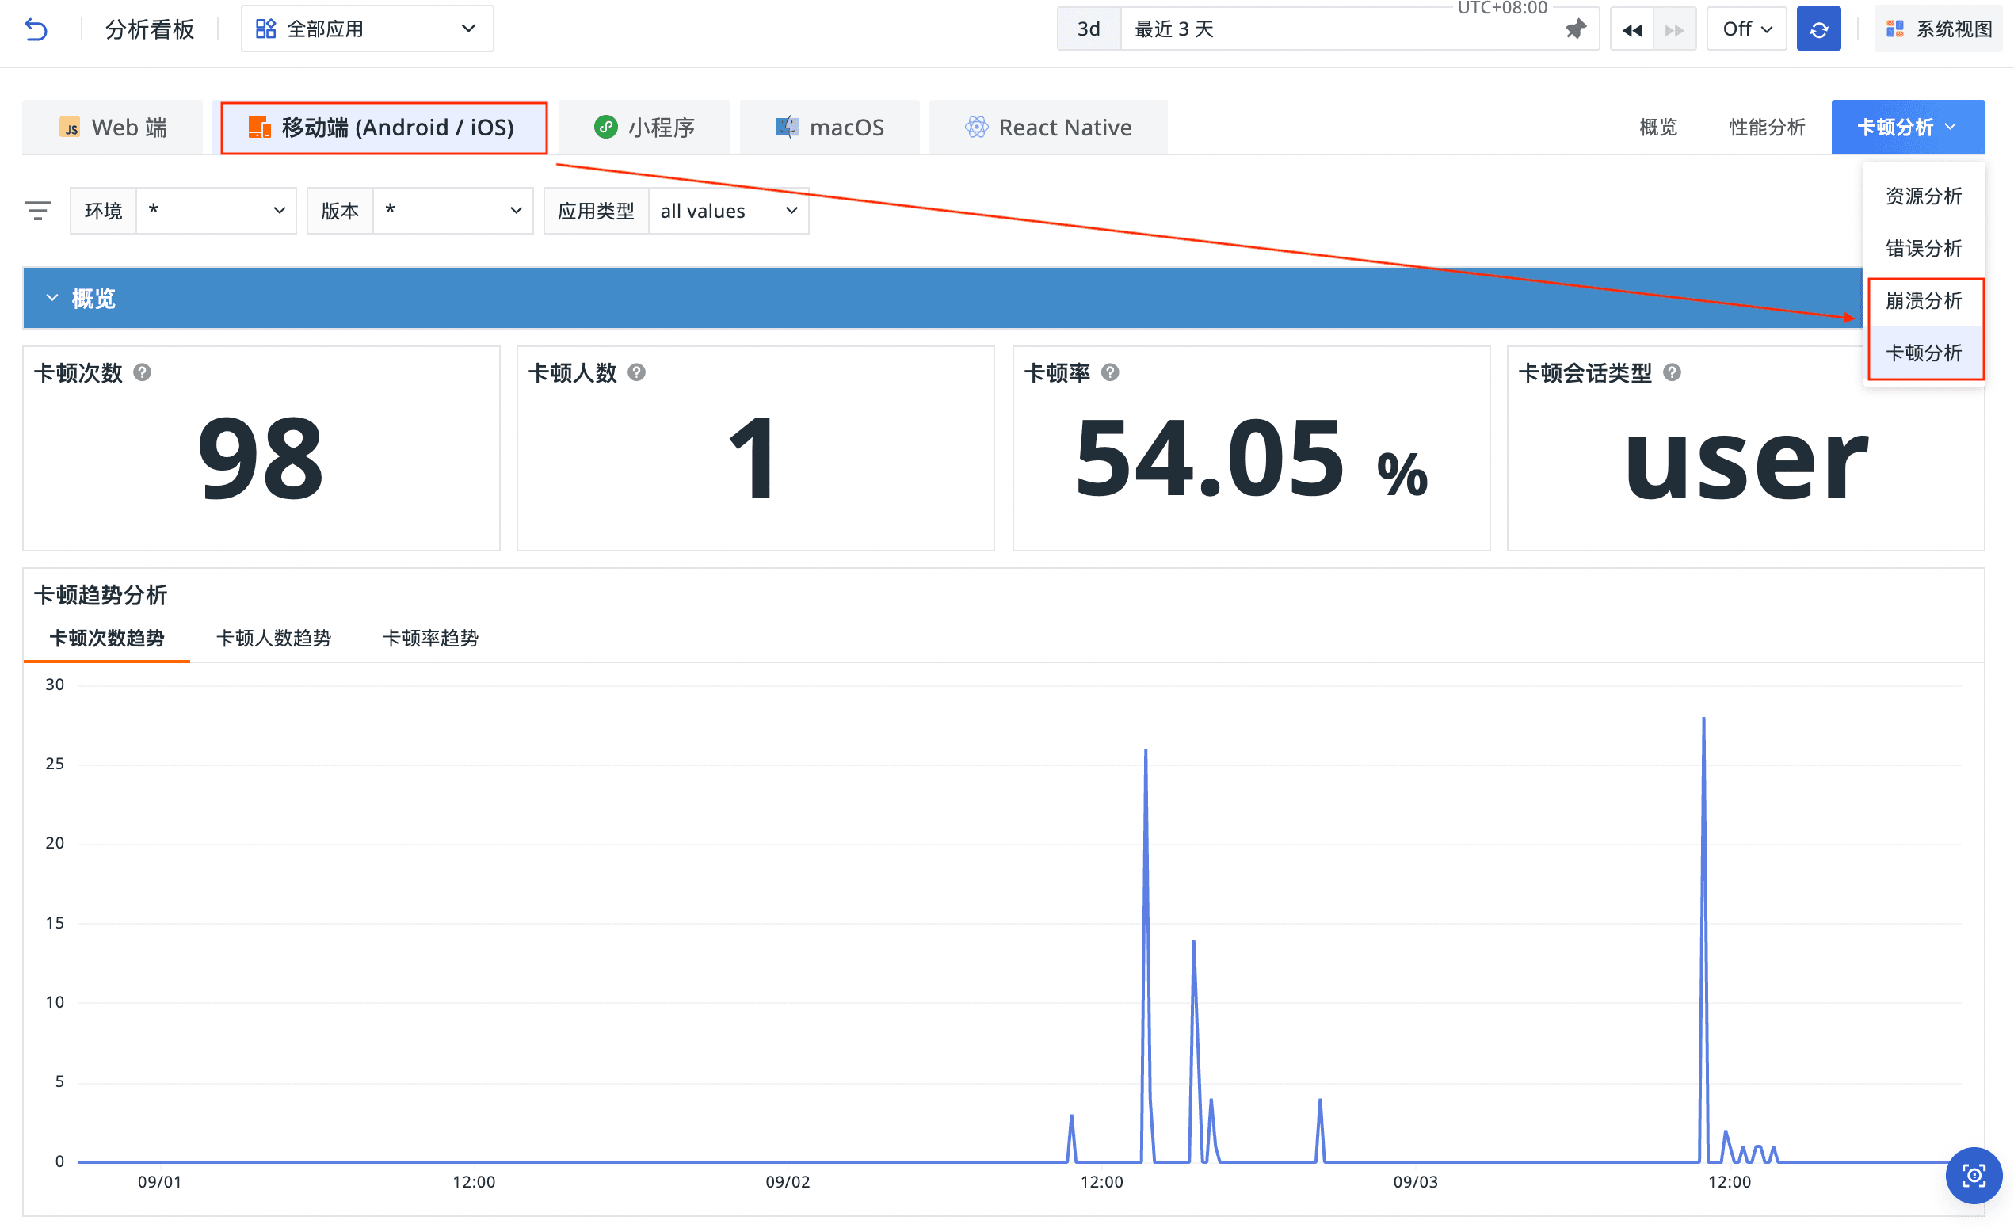Screen dimensions: 2014x1228
Task: Click the rewind time range icon
Action: pos(1631,30)
